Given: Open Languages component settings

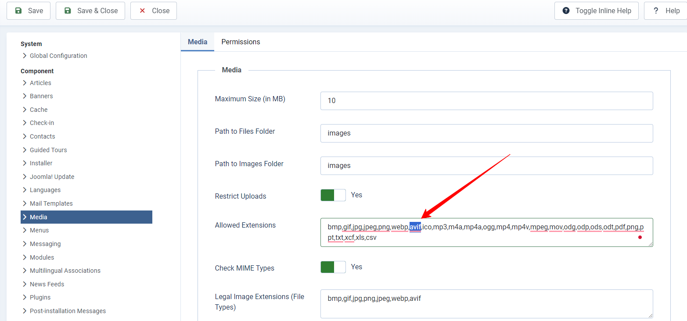Looking at the screenshot, I should [45, 190].
